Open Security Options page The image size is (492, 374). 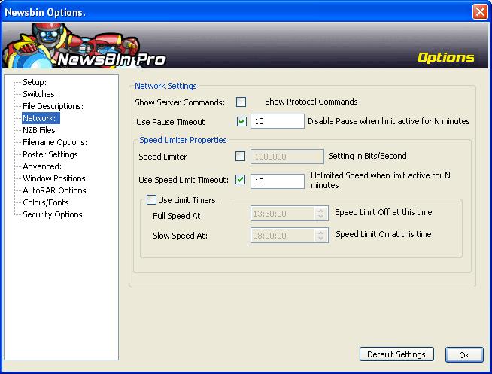click(53, 214)
